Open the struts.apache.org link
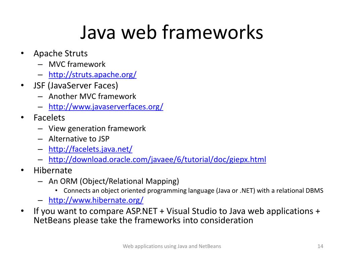This screenshot has height=258, width=344. [92, 75]
